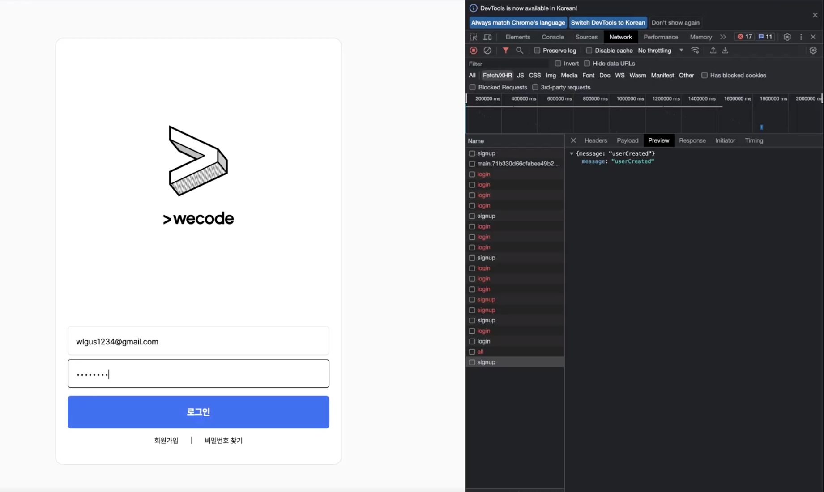This screenshot has width=824, height=492.
Task: Open network conditions wifi icon
Action: [x=695, y=51]
